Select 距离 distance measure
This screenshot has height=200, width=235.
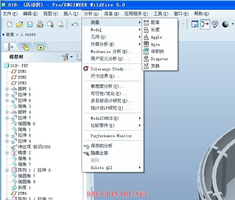[x=159, y=22]
